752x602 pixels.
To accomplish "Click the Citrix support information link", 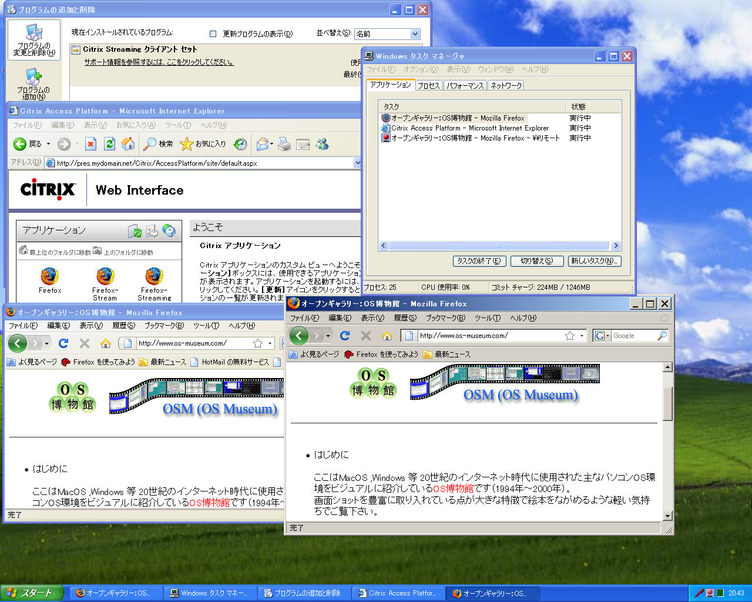I will coord(159,62).
